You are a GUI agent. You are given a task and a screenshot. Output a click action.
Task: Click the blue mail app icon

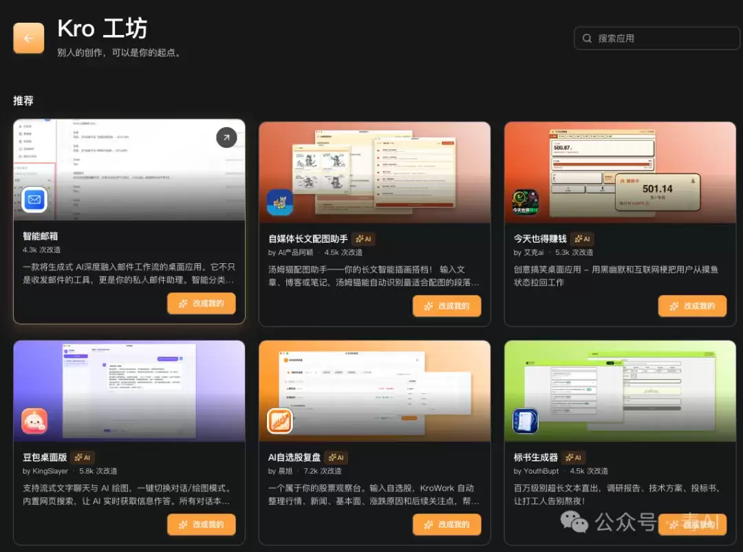[x=34, y=199]
